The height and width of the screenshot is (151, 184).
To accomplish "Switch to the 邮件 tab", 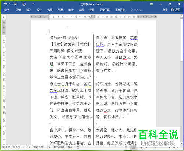I will click(x=71, y=10).
